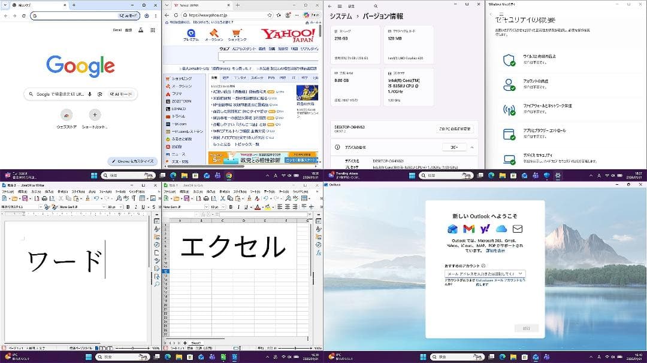Switch to the ウェブ tab on Yahoo Japan
Image resolution: width=647 pixels, height=363 pixels.
[223, 49]
